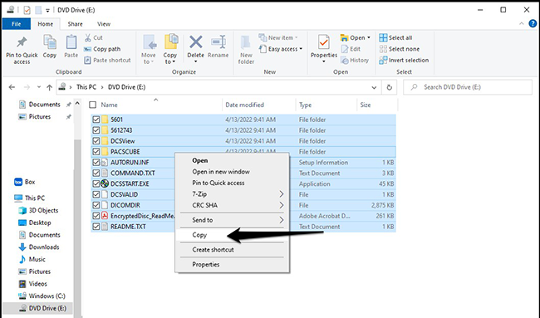Viewport: 540px width, 318px height.
Task: Click the Pin to Quick access ribbon icon
Action: coord(22,42)
